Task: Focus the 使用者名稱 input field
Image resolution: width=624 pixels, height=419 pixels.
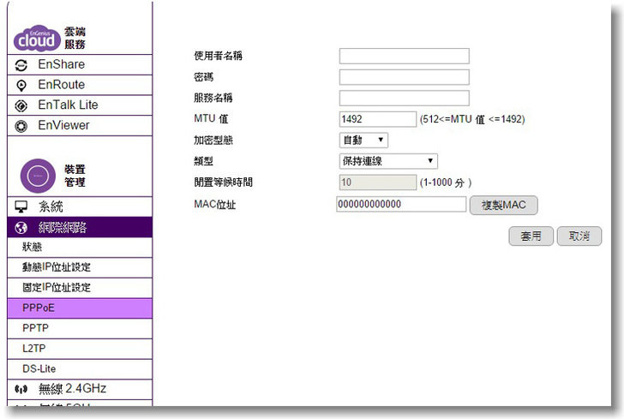Action: click(x=404, y=57)
